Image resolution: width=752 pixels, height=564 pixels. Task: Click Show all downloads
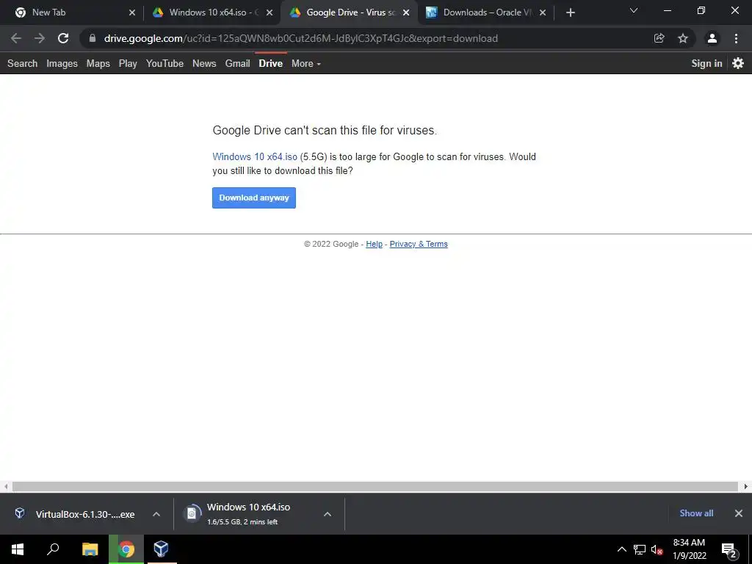[696, 513]
